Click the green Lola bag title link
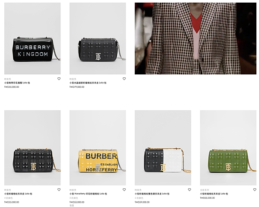 (x=214, y=194)
